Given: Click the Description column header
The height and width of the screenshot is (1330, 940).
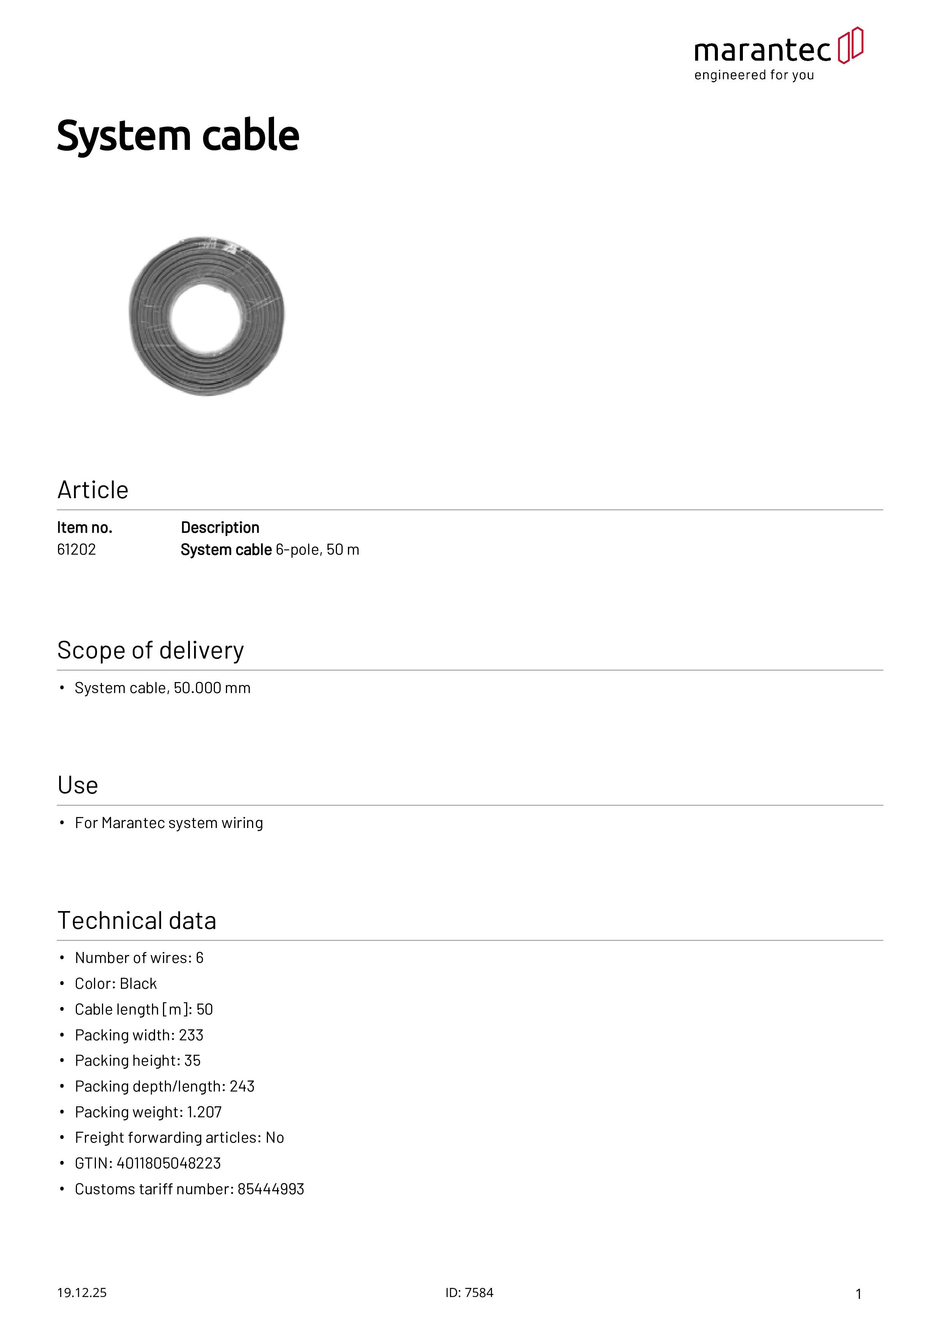Looking at the screenshot, I should point(220,528).
